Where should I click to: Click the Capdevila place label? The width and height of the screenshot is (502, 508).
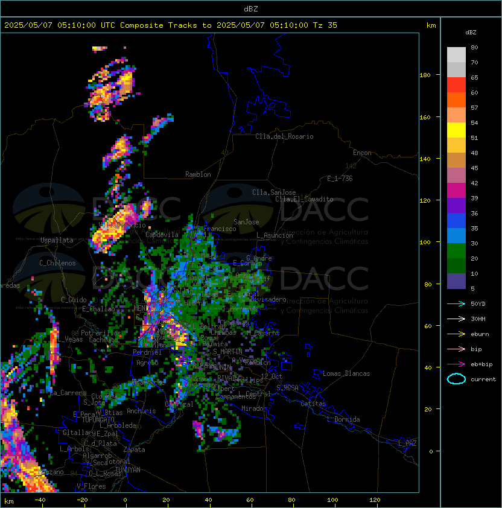pyautogui.click(x=162, y=235)
